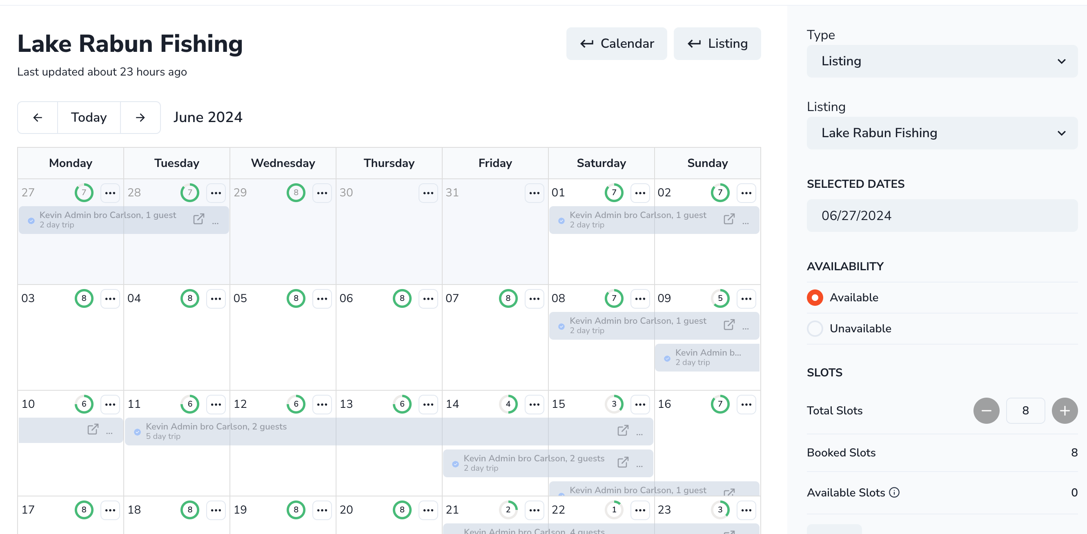
Task: Open options menu for June 16
Action: click(746, 404)
